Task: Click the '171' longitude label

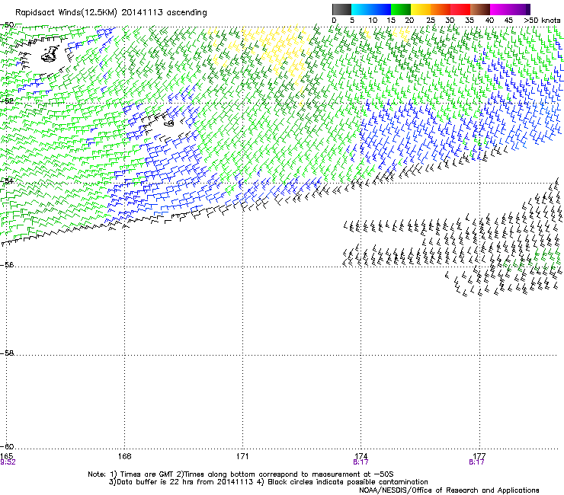Action: [242, 456]
